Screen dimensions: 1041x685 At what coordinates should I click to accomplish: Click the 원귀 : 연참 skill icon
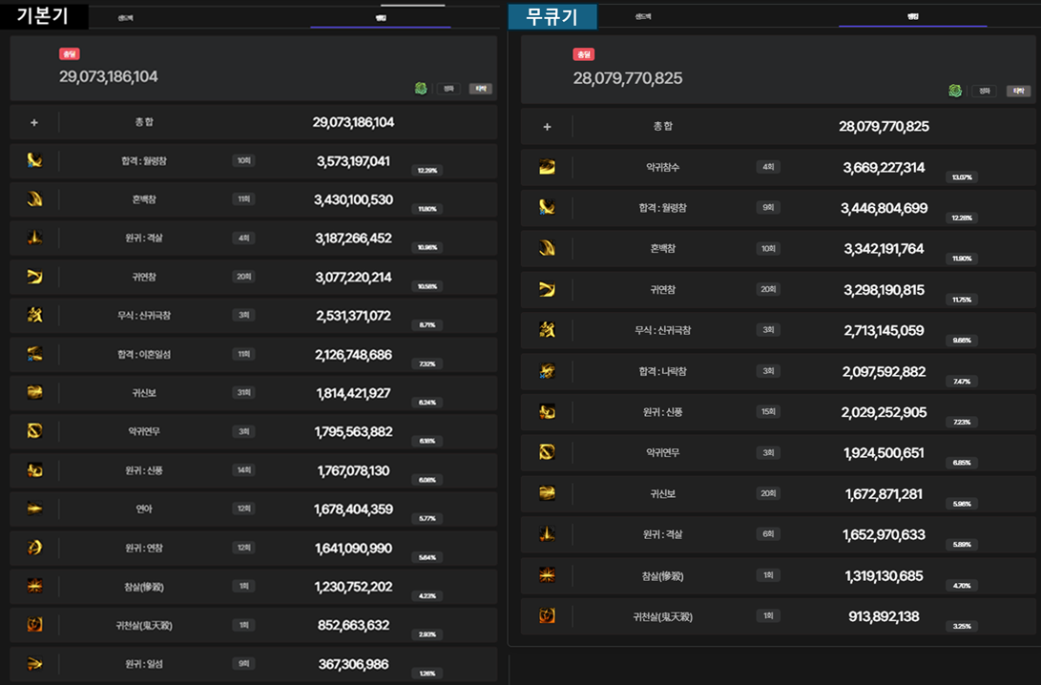click(x=35, y=548)
